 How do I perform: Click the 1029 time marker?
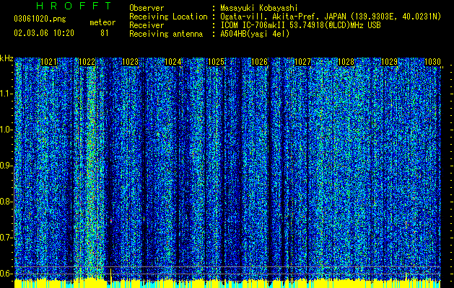[389, 62]
